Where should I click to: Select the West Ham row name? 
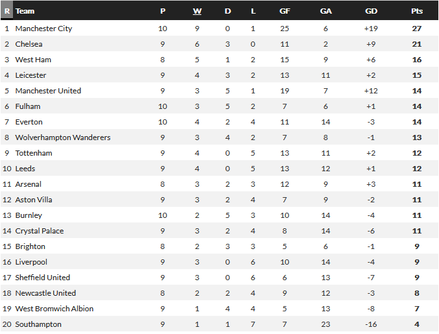[x=33, y=60]
